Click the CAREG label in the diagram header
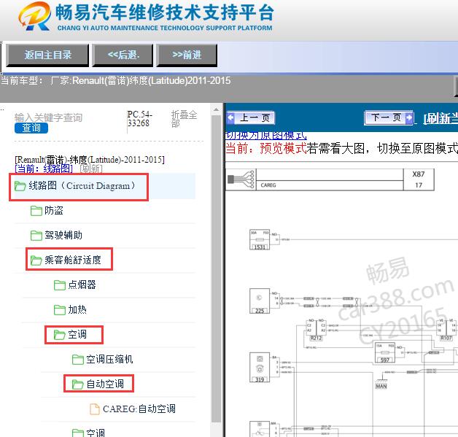This screenshot has height=437, width=458. (x=268, y=185)
